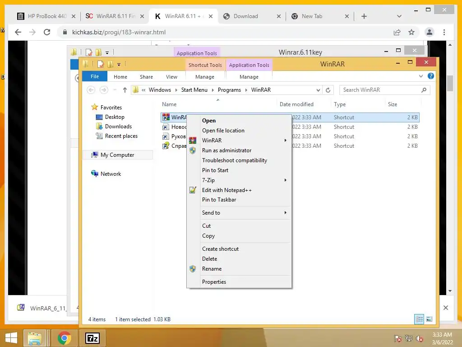The width and height of the screenshot is (462, 347).
Task: Click the network tray icon
Action: click(x=409, y=338)
